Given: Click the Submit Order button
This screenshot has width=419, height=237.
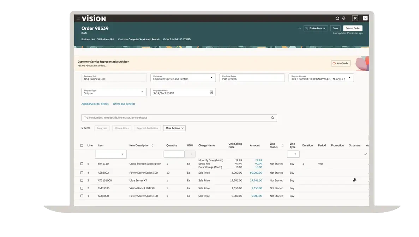Looking at the screenshot, I should coord(352,28).
